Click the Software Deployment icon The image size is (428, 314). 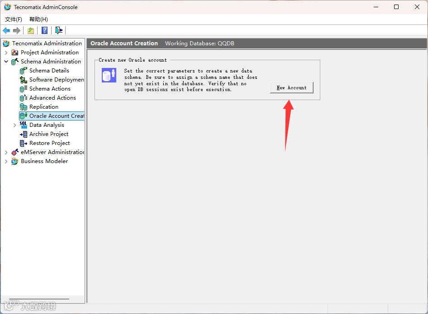(24, 80)
